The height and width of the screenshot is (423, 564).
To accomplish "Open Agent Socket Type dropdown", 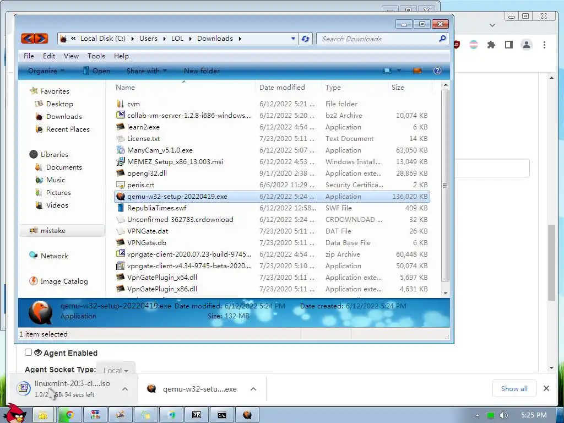I will 116,370.
